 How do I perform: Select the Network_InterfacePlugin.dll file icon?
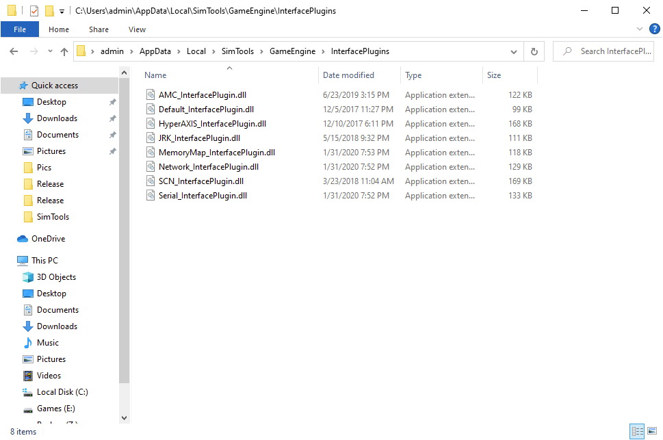151,166
